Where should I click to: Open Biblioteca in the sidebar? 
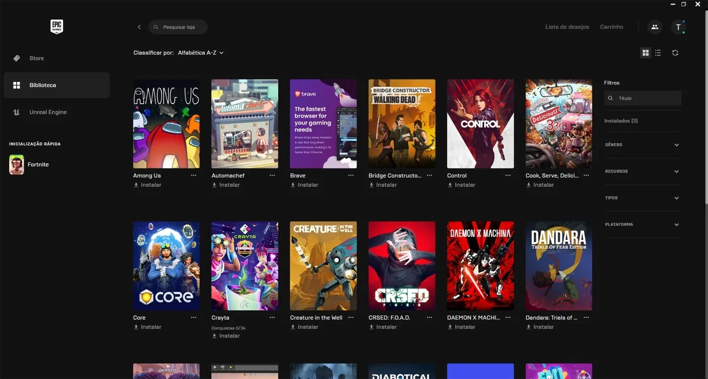pos(57,85)
